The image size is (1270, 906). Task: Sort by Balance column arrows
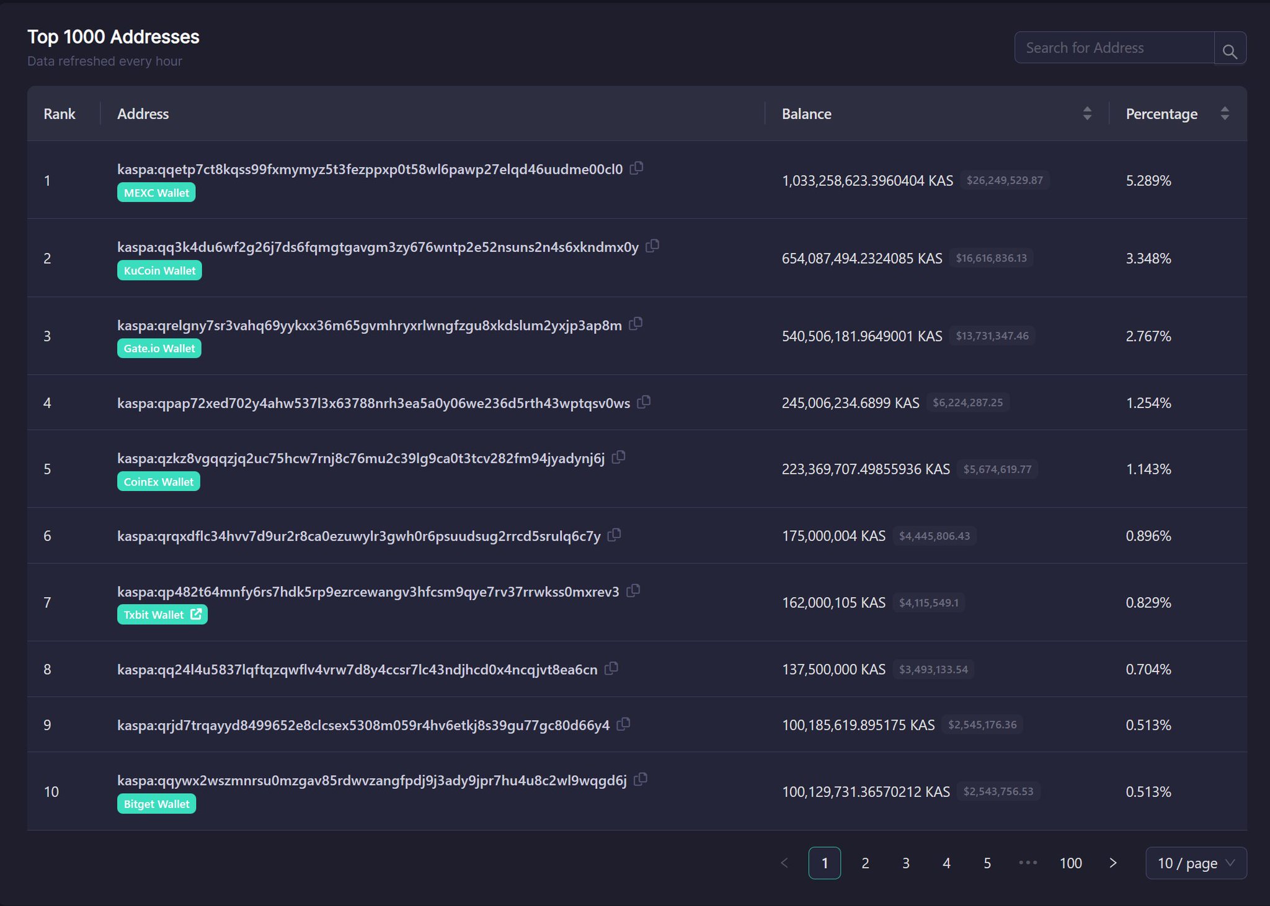(x=1087, y=113)
